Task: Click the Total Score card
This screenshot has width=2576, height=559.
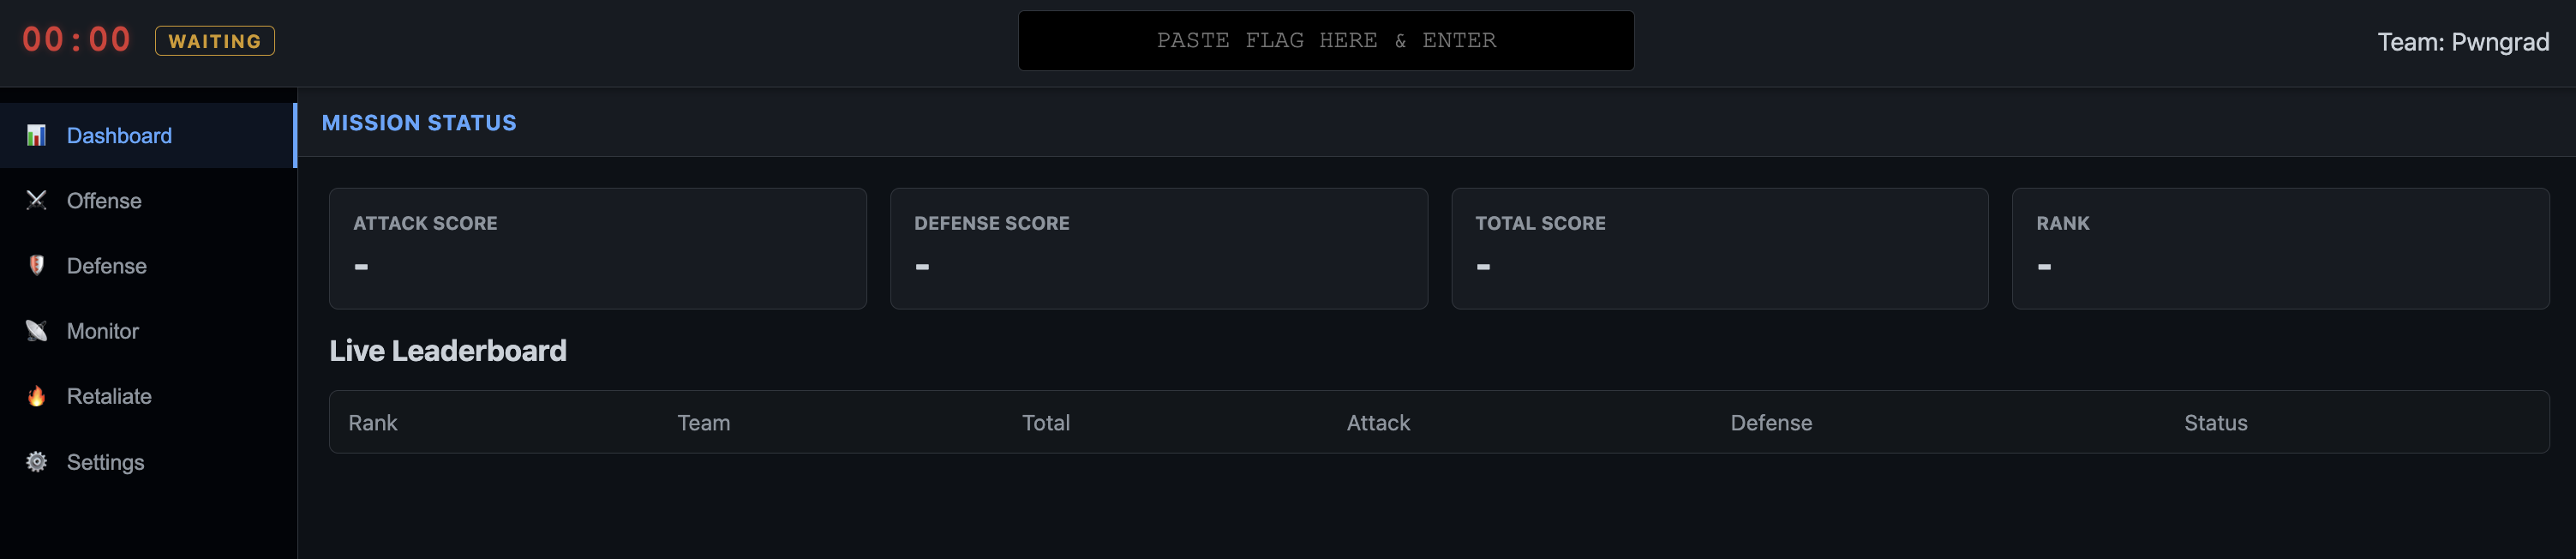Action: click(x=1719, y=248)
